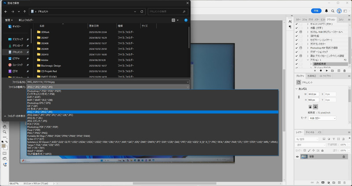The width and height of the screenshot is (352, 186).
Task: Filter layers by adjustment layer icon
Action: coord(329,139)
